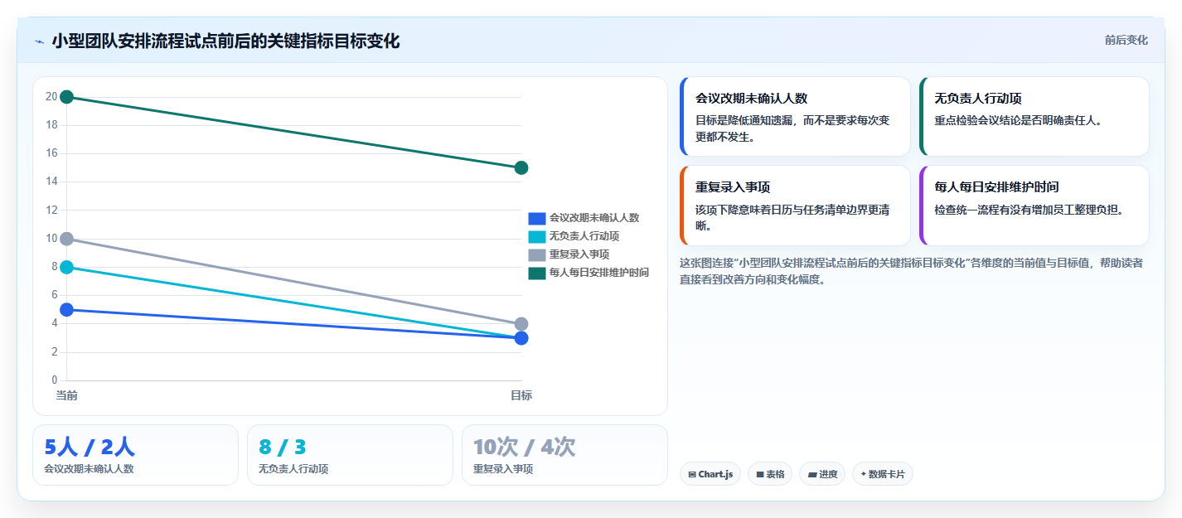
Task: Click the dark green legend swatch for 每人每日安排维护时间
Action: tap(537, 273)
